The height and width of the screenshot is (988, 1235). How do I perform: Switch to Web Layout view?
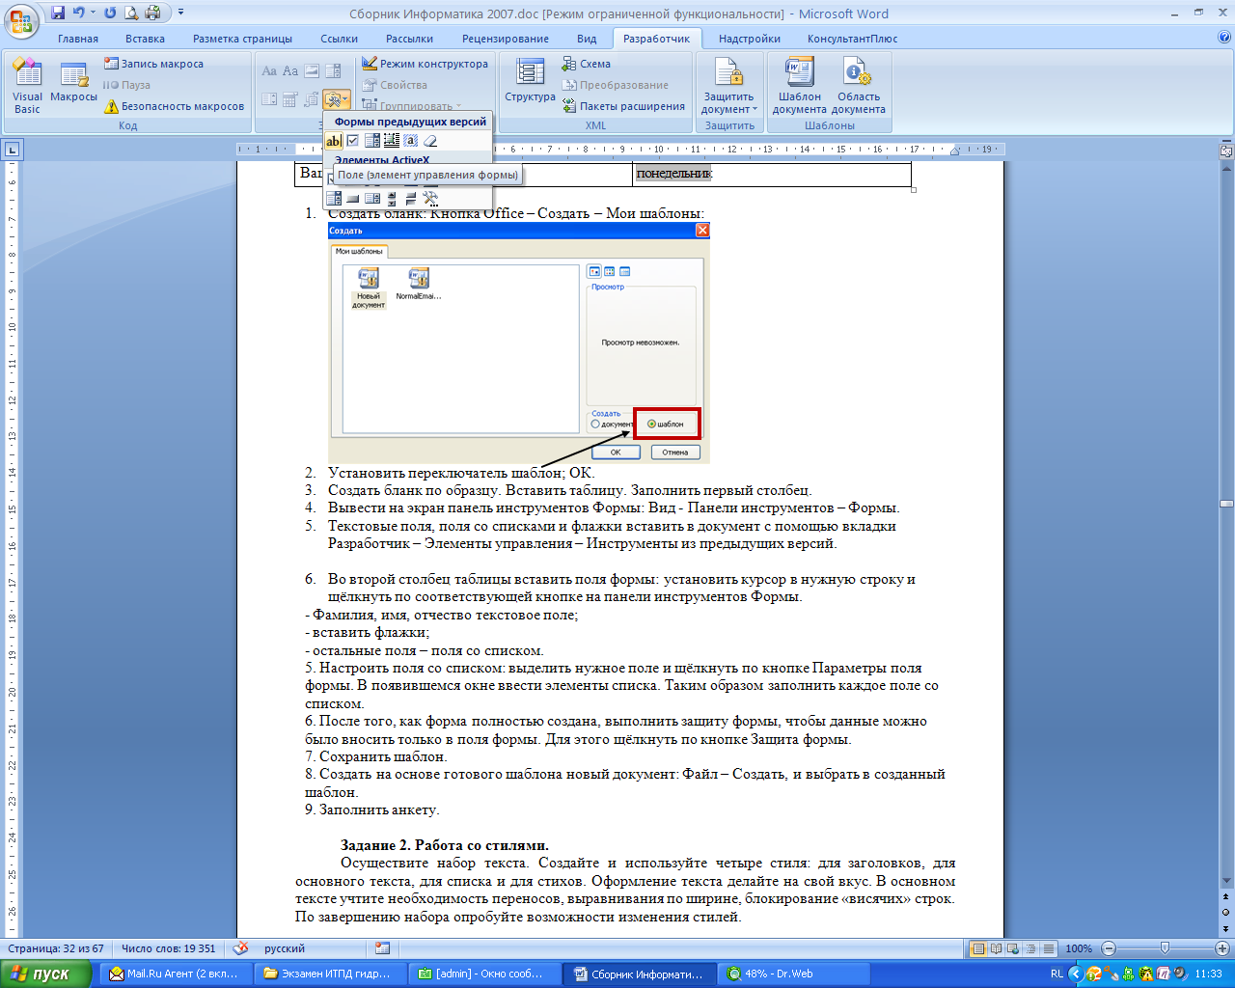coord(1013,948)
